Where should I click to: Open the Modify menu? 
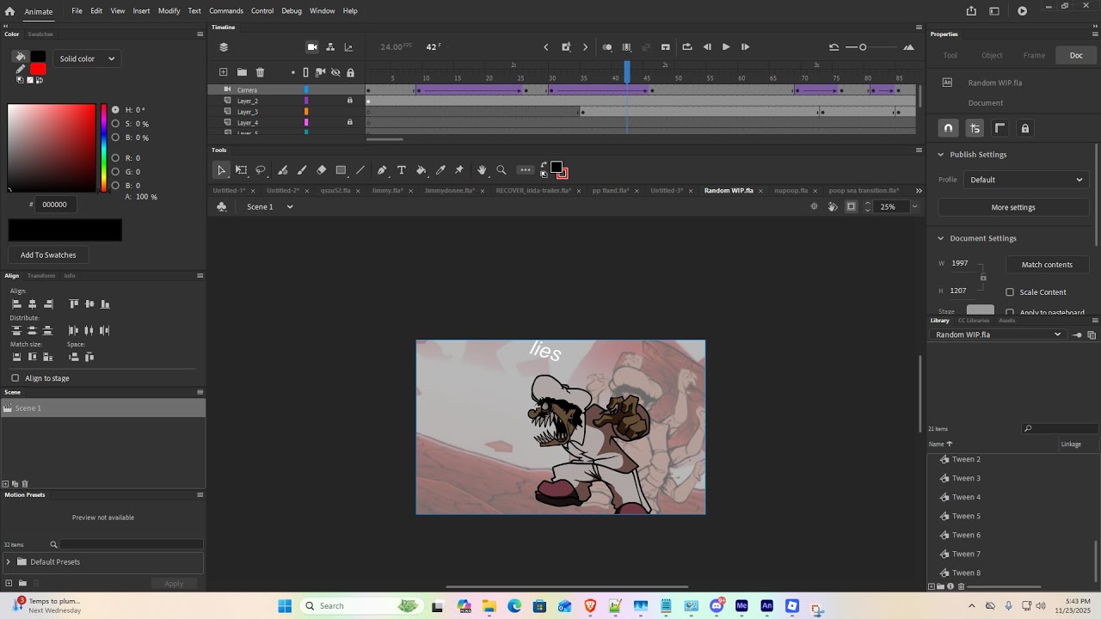tap(169, 11)
